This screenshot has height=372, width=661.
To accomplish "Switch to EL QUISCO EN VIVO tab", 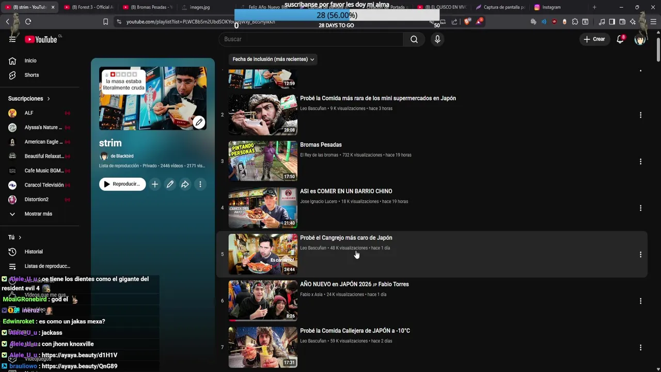I will pos(442,7).
